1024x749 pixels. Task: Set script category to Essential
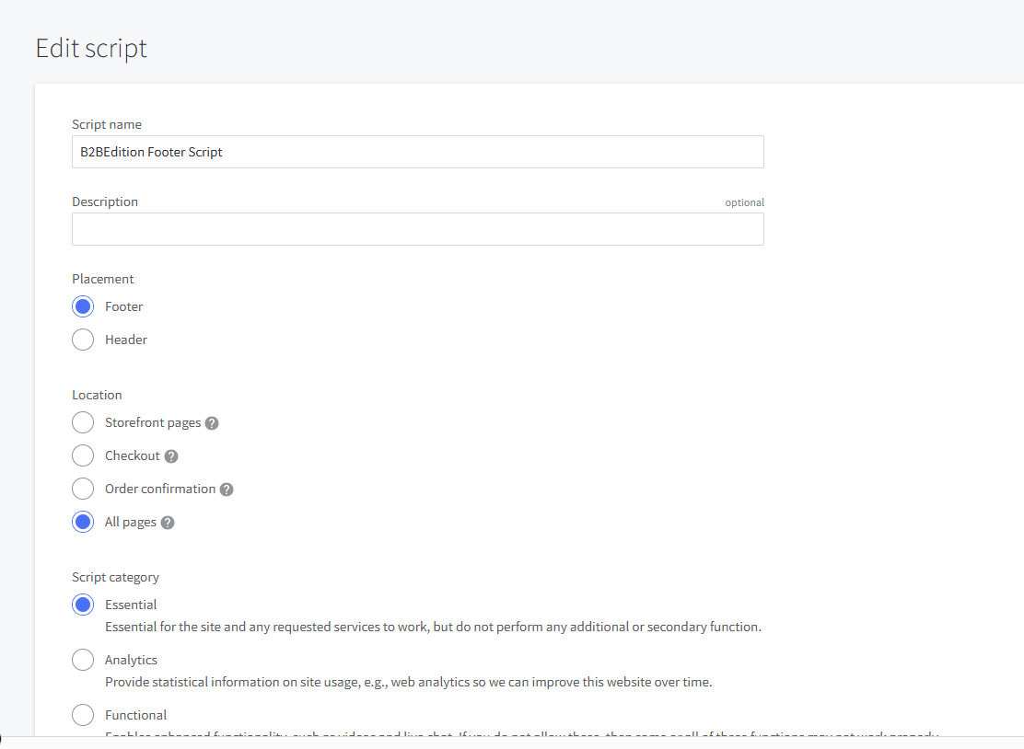(83, 605)
